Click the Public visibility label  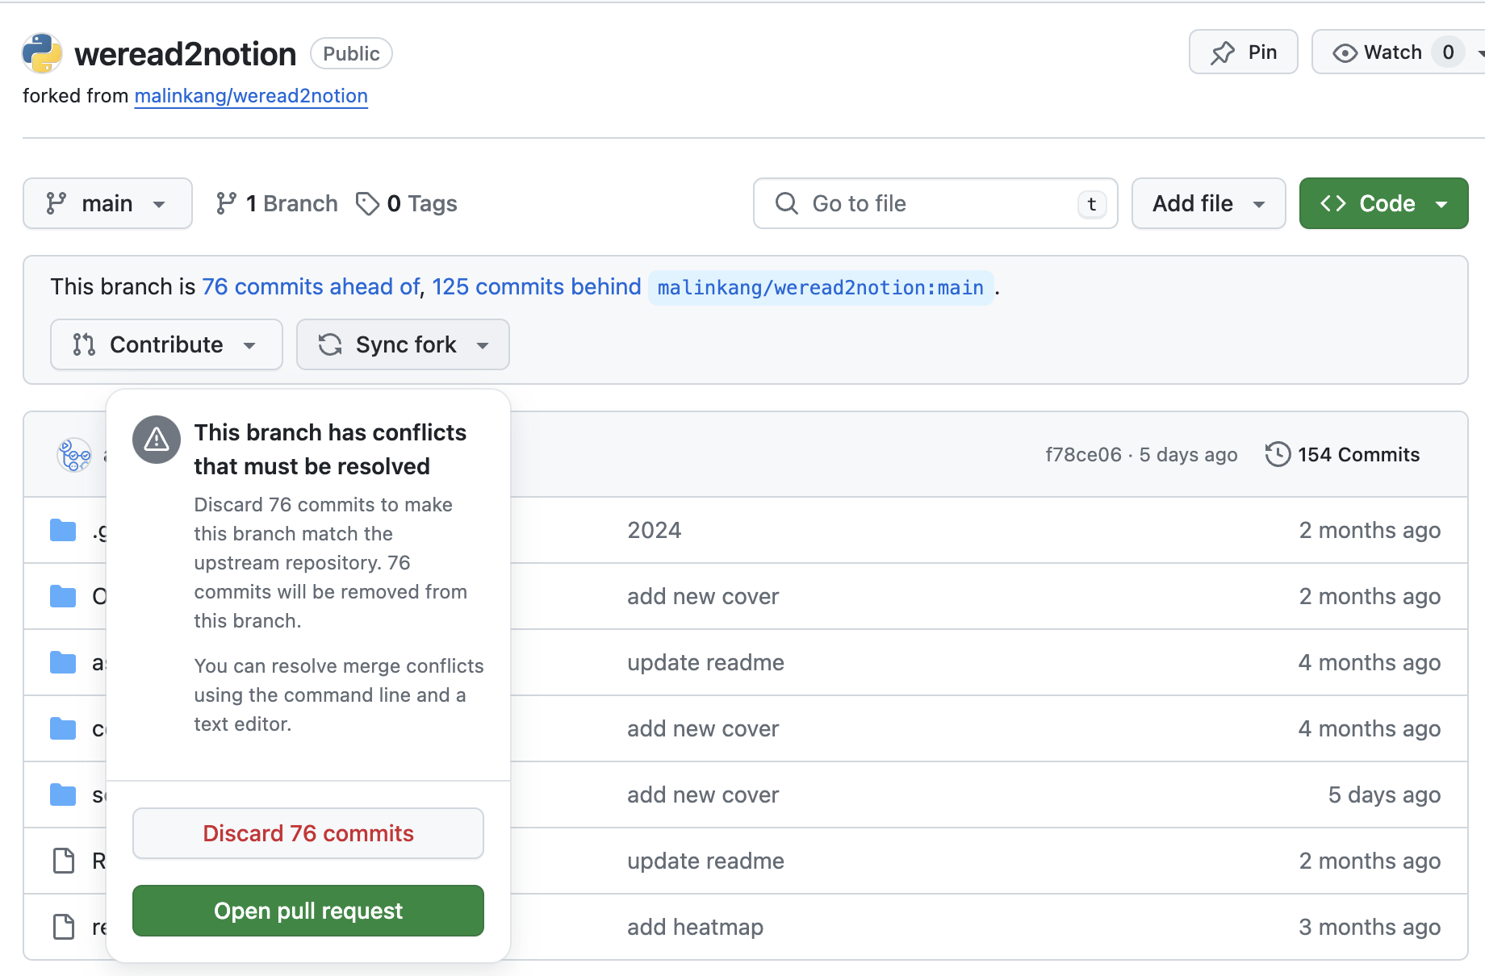click(x=351, y=53)
